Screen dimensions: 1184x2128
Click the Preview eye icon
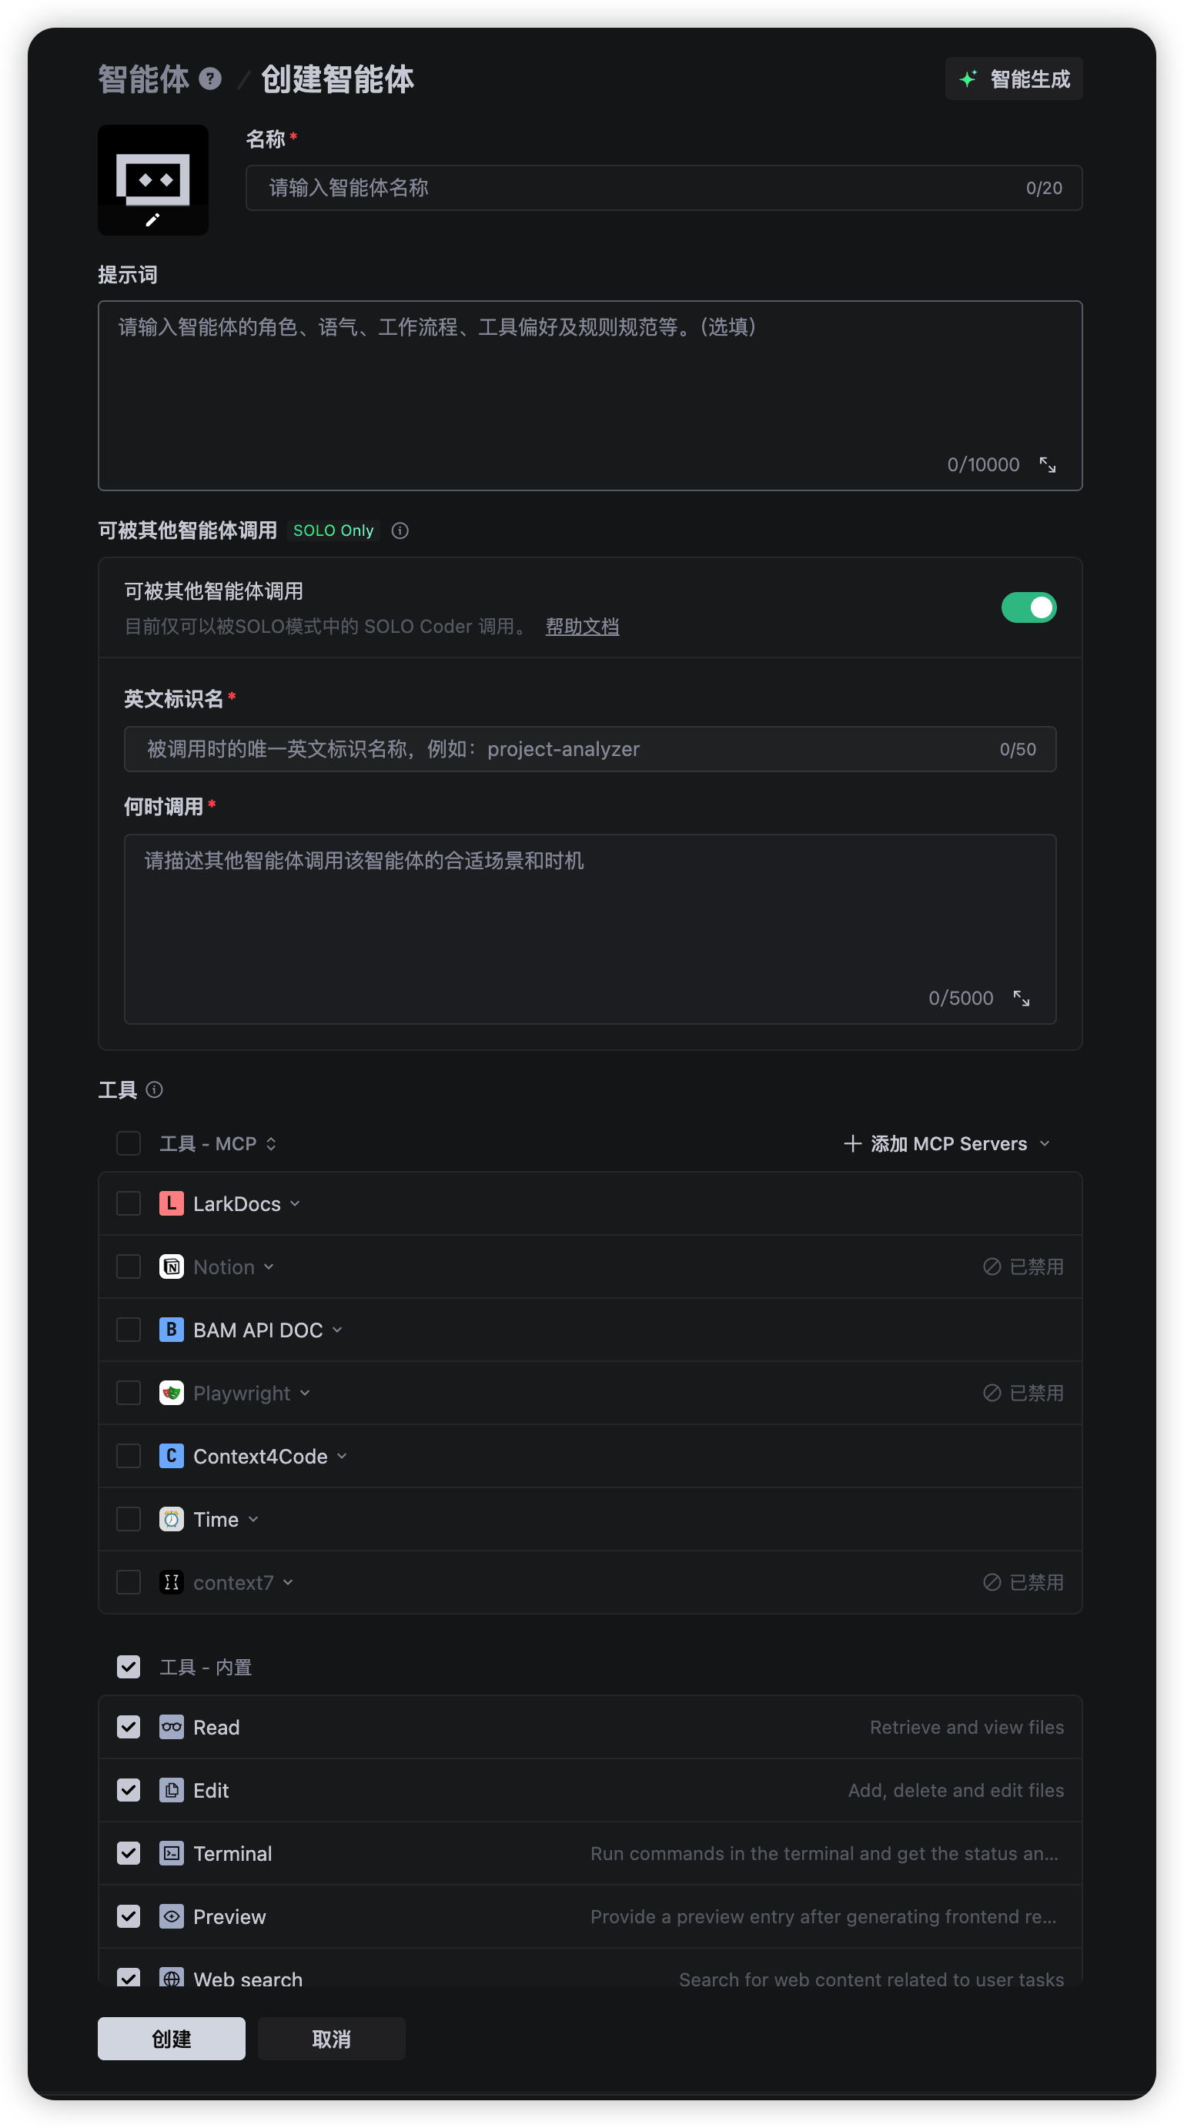coord(171,1916)
